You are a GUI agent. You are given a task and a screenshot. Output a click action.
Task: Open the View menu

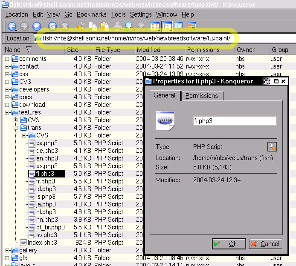pos(53,14)
